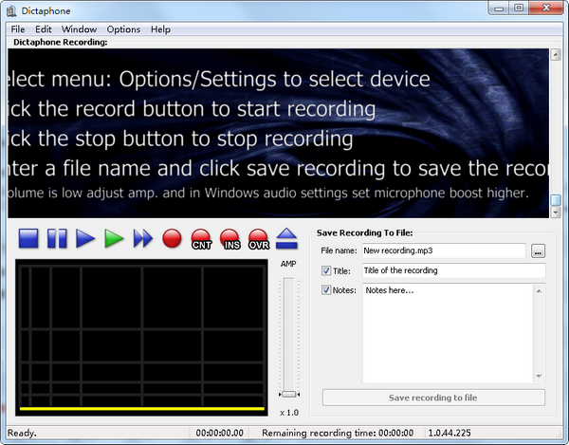The height and width of the screenshot is (445, 569).
Task: Click the INS insert record button
Action: pos(229,238)
